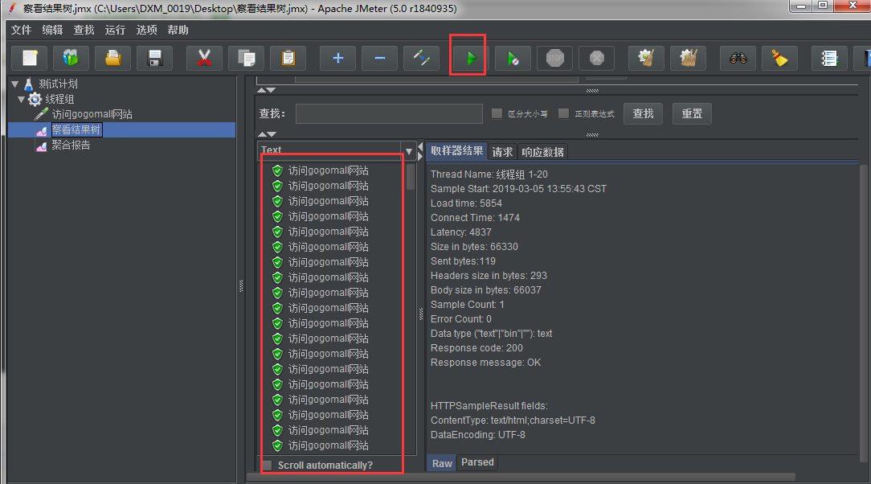Click the Shutdown test icon

pos(596,58)
